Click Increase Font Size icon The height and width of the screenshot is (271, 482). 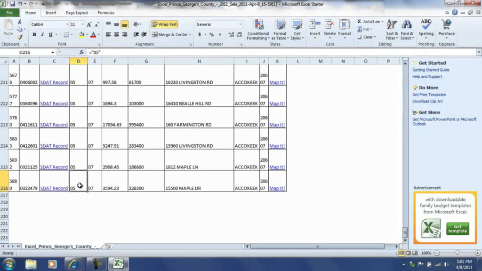point(89,24)
